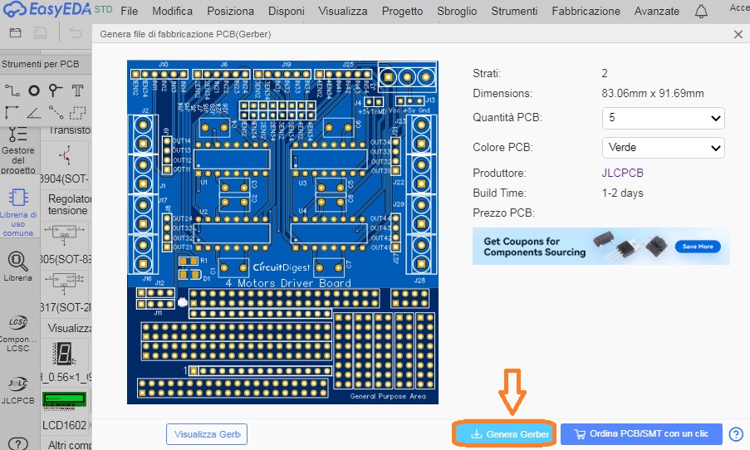Select the corner origin tool

[x=12, y=112]
